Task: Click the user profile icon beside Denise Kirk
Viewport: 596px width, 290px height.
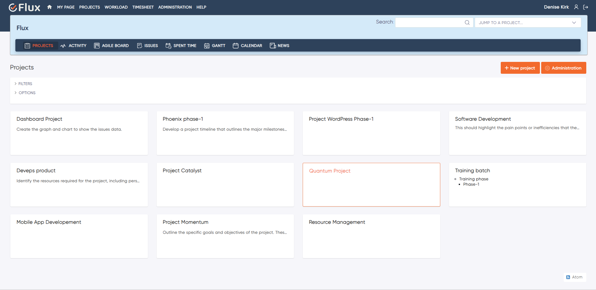Action: pos(576,7)
